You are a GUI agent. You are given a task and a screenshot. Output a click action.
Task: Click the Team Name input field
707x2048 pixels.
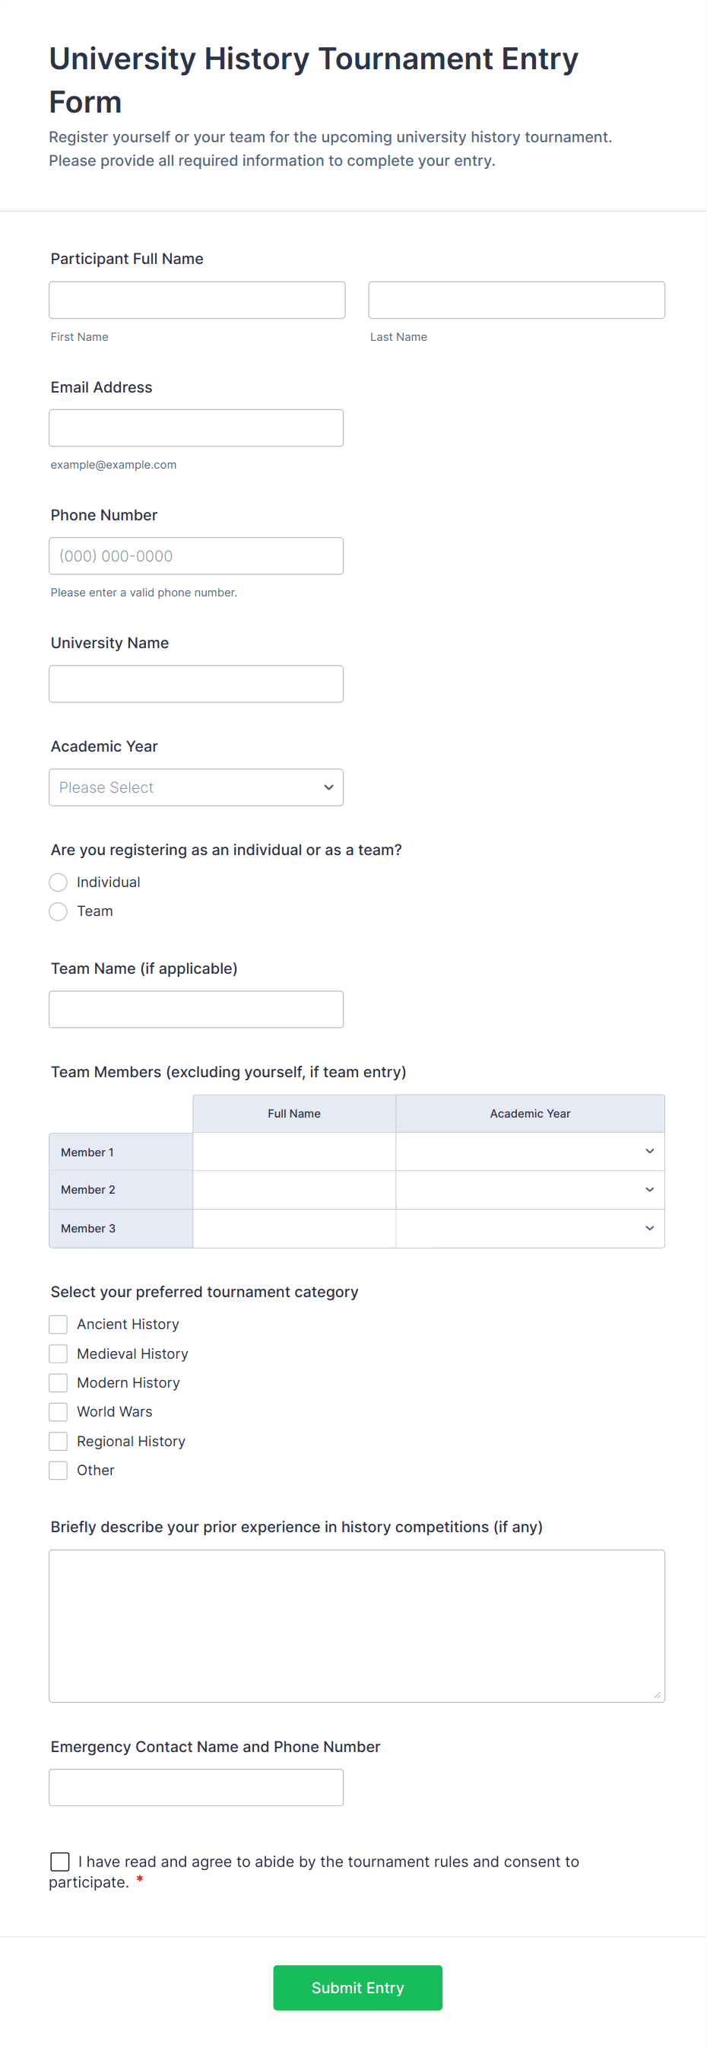[x=196, y=1009]
